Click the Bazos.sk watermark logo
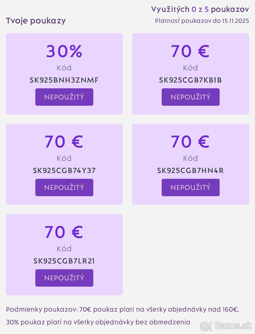 (x=226, y=325)
